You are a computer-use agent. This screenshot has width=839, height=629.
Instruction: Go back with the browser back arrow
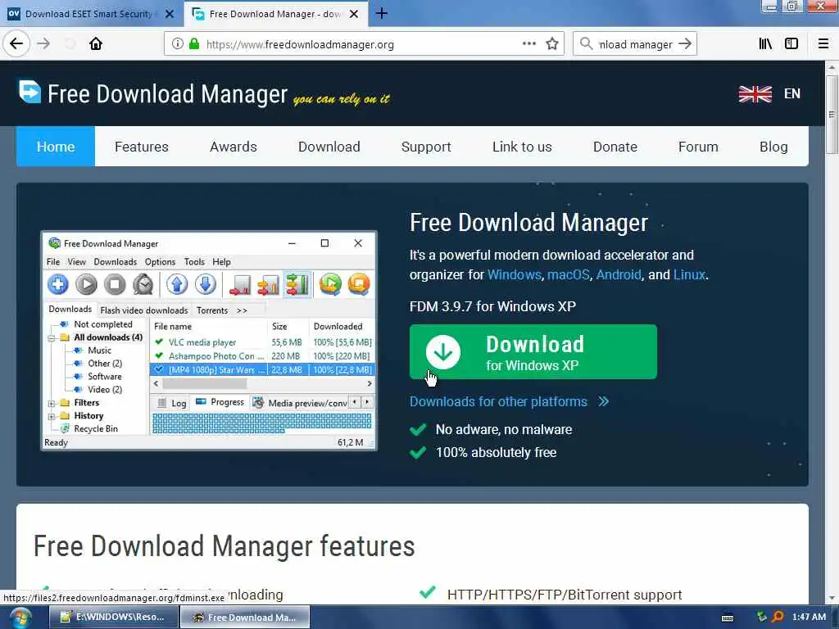pyautogui.click(x=16, y=44)
